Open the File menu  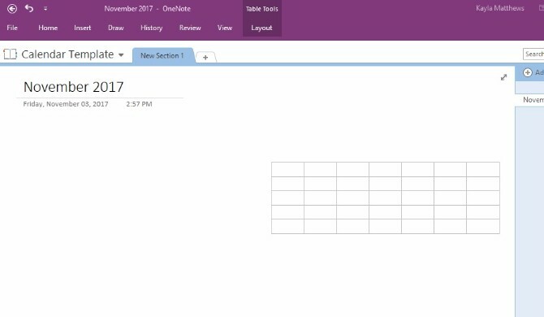(12, 28)
